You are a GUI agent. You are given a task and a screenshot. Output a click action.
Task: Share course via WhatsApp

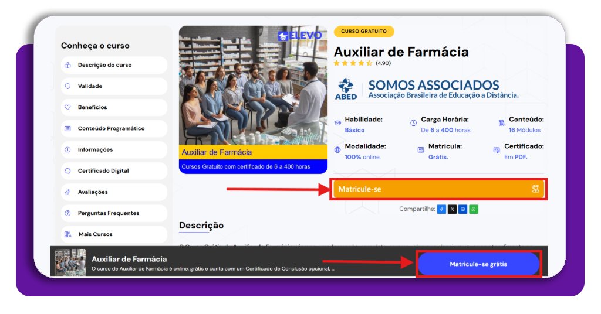[x=474, y=209]
